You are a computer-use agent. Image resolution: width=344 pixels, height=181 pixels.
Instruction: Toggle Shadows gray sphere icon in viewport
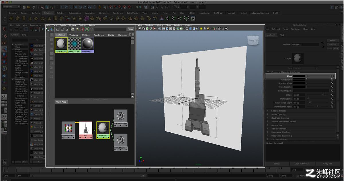(x=205, y=29)
